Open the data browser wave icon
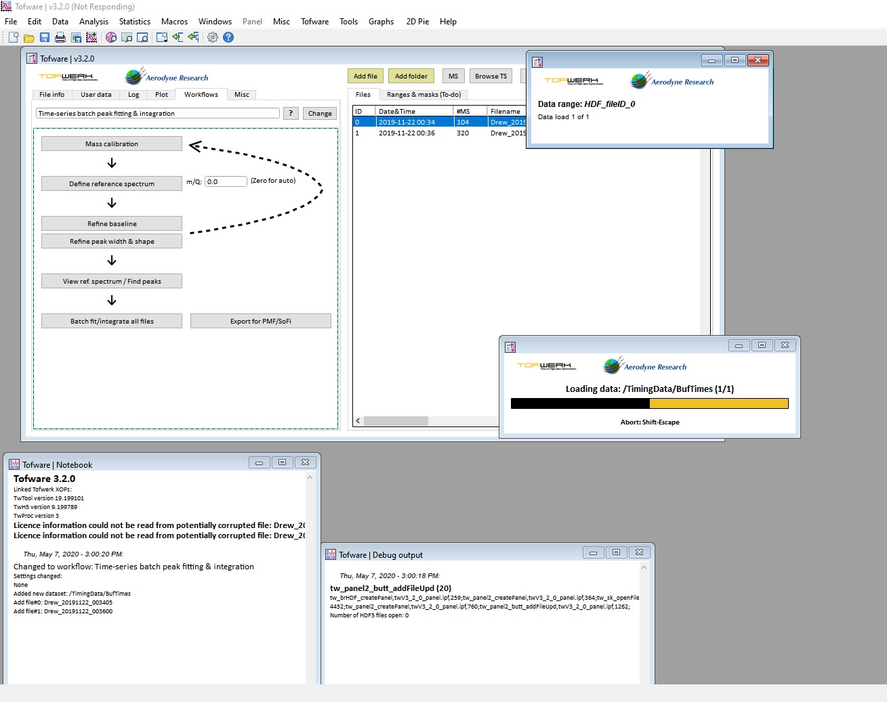 [x=111, y=37]
